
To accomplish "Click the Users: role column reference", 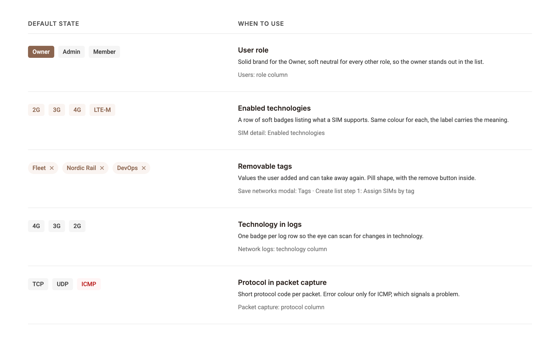I will 263,75.
